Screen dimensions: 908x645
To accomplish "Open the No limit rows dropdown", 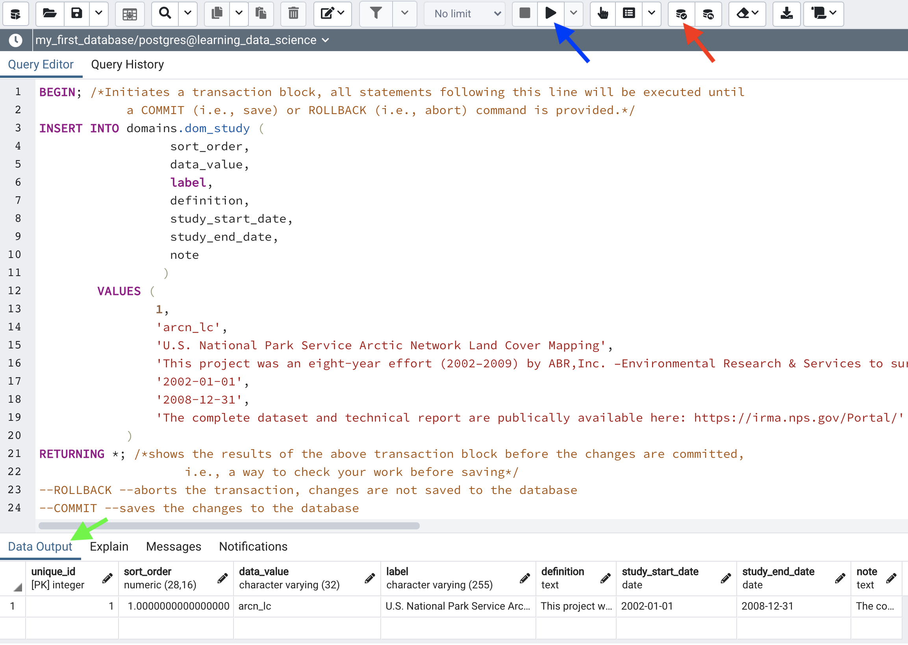I will tap(465, 13).
